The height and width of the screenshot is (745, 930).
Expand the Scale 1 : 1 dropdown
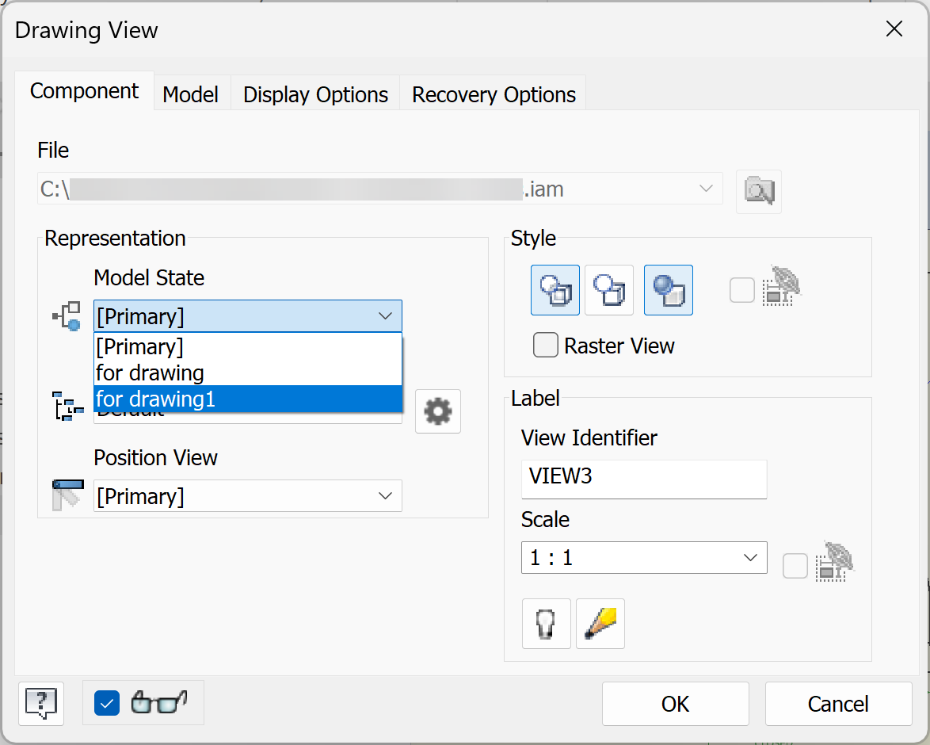[643, 558]
